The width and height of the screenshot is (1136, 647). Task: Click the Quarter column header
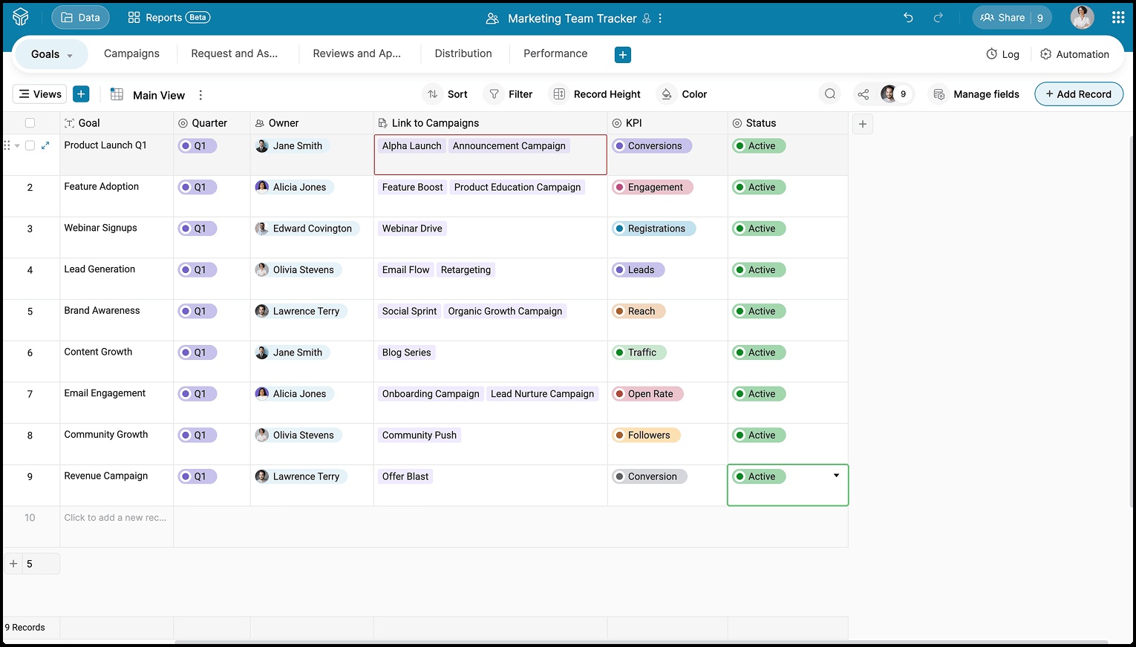(212, 123)
